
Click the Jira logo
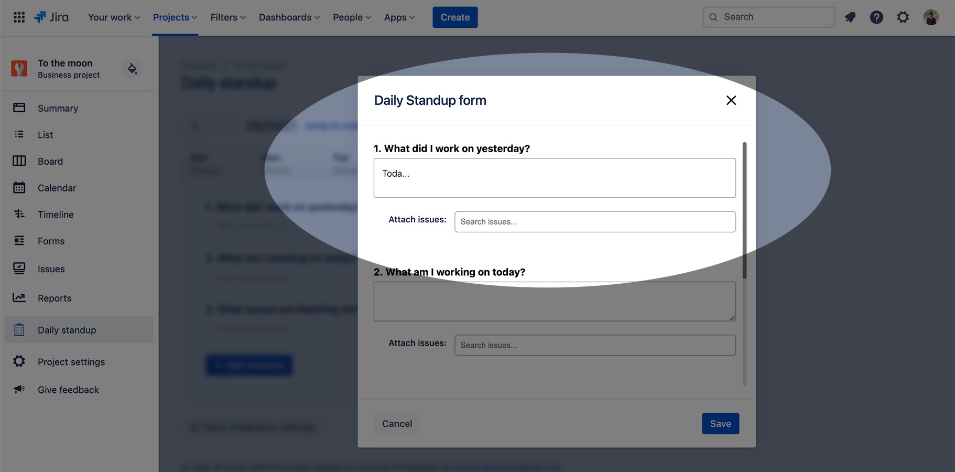[51, 17]
